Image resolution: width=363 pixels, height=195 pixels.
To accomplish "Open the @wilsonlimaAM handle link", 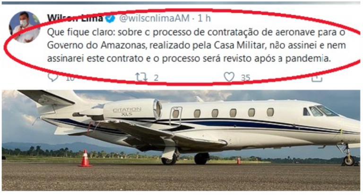I will pyautogui.click(x=154, y=18).
